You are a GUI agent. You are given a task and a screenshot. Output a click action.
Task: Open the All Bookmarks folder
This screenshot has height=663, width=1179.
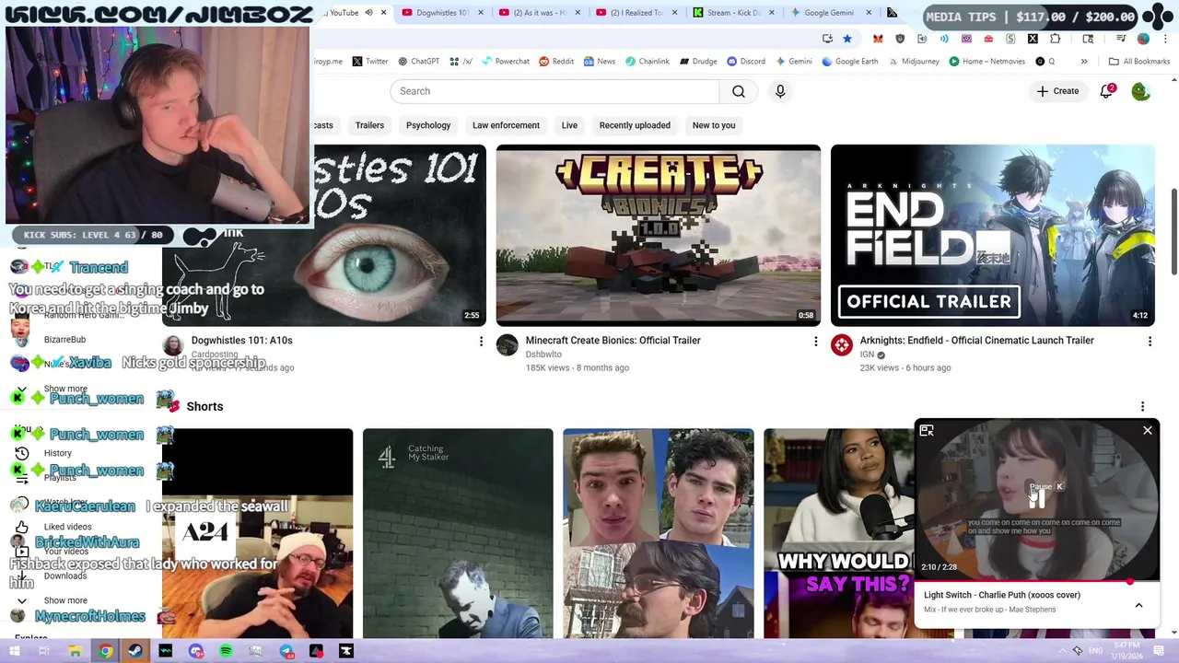point(1139,62)
